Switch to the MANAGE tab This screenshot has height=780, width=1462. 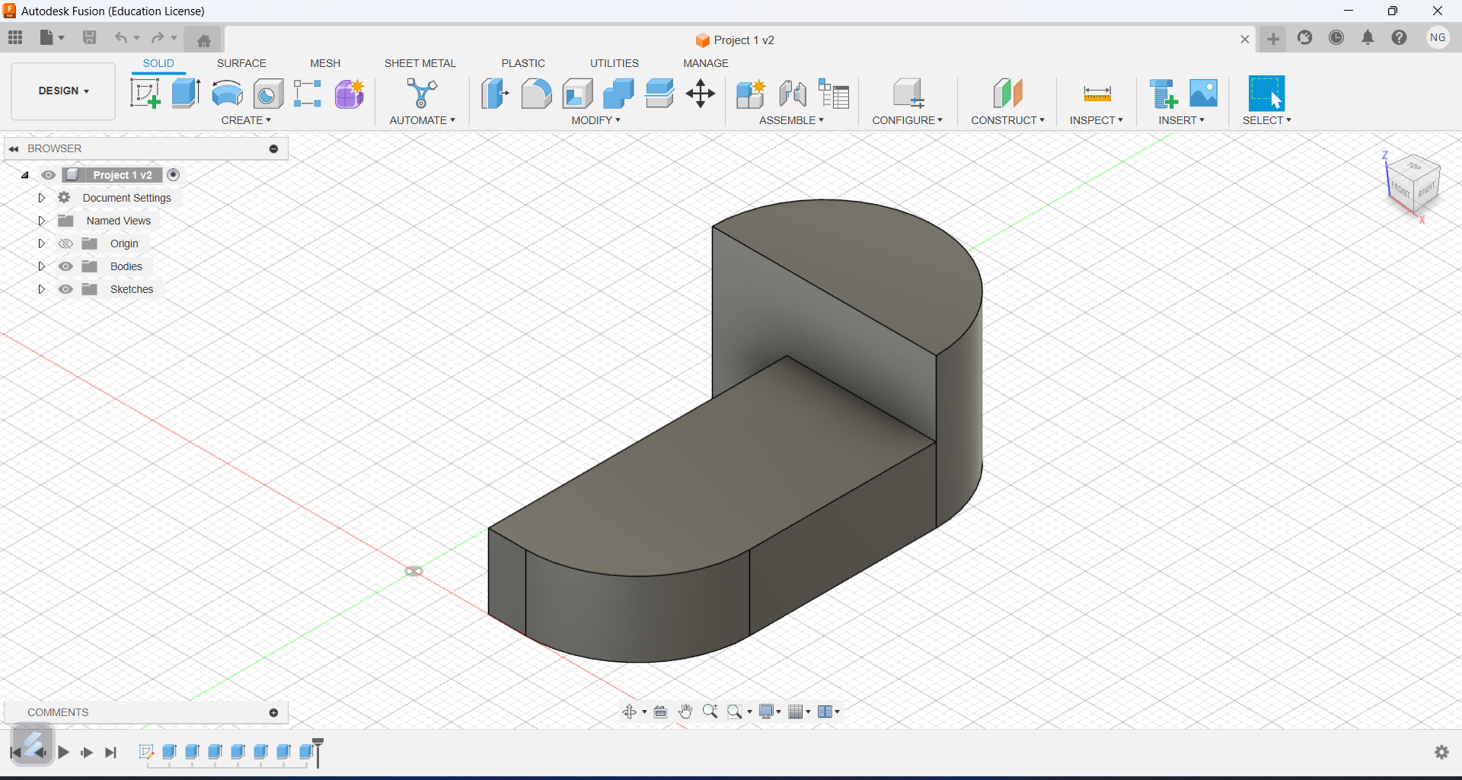click(x=706, y=63)
